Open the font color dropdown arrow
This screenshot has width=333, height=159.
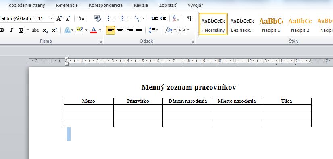100,30
